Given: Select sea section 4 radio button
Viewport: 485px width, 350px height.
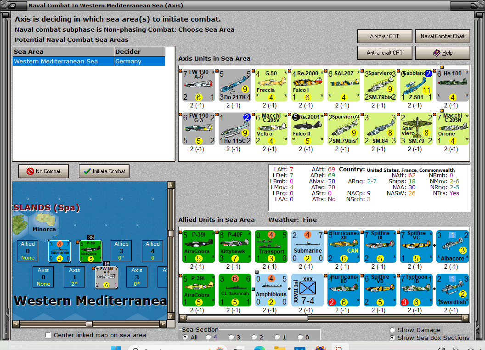Looking at the screenshot, I should (x=208, y=337).
